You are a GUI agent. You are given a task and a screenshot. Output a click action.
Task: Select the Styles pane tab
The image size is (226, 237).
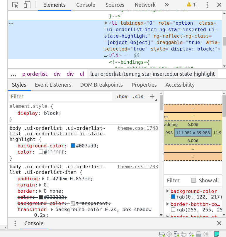coord(19,85)
